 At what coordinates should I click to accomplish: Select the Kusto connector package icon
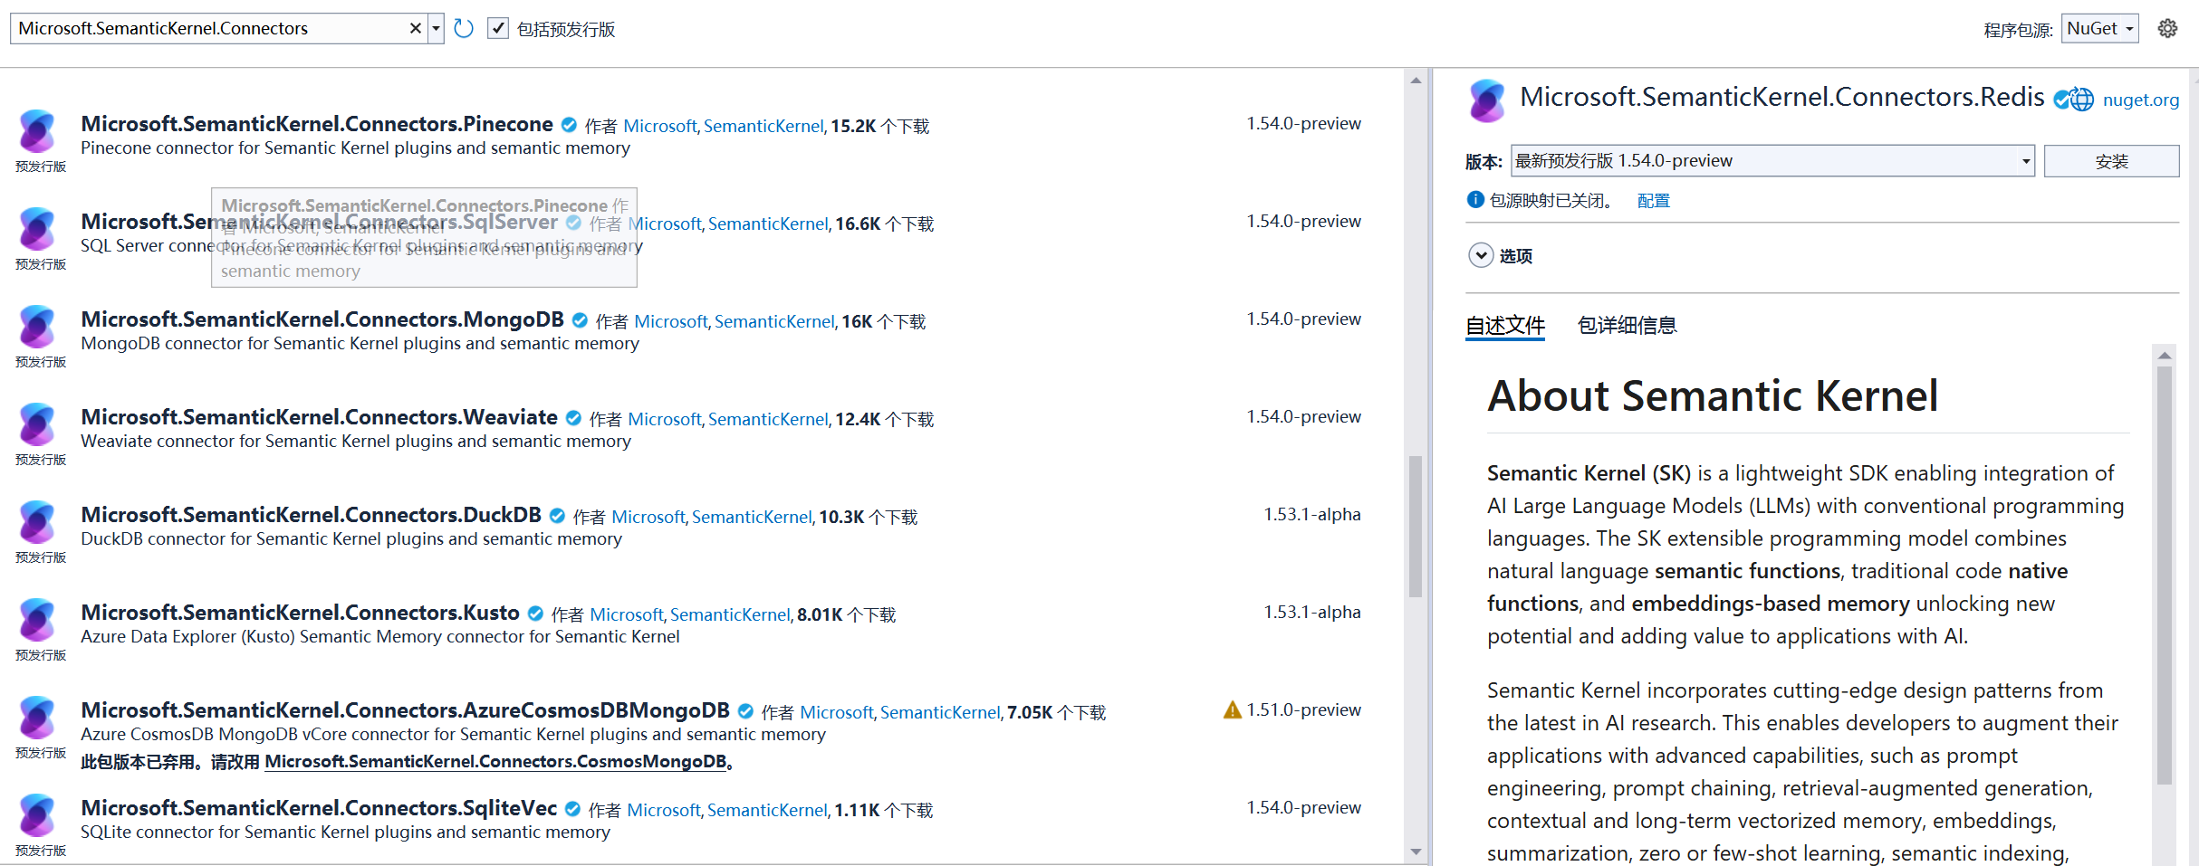click(x=37, y=620)
